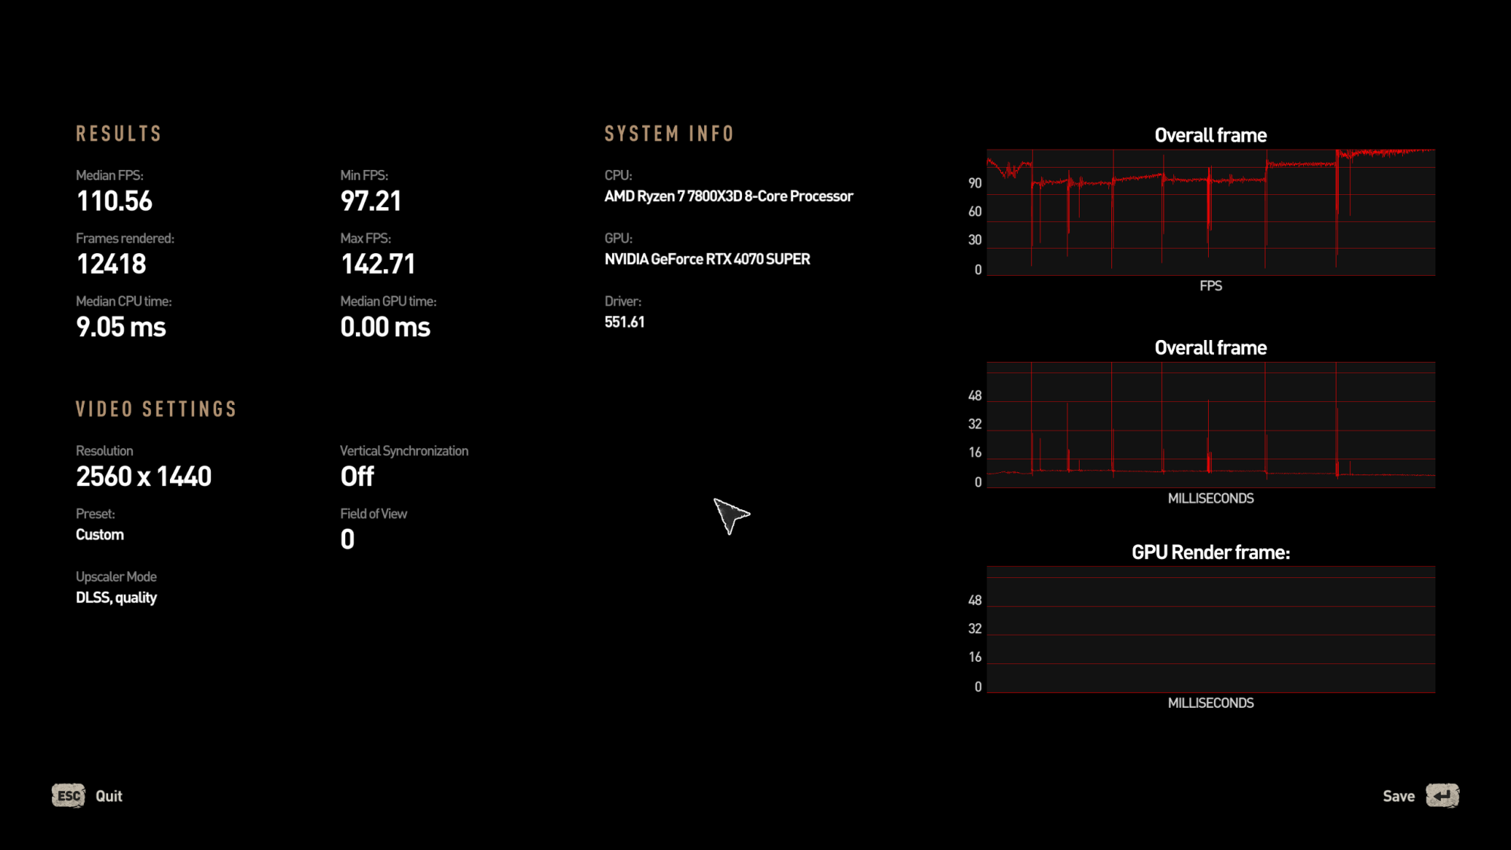The image size is (1511, 850).
Task: Click the GPU Render frame graph
Action: click(1210, 629)
